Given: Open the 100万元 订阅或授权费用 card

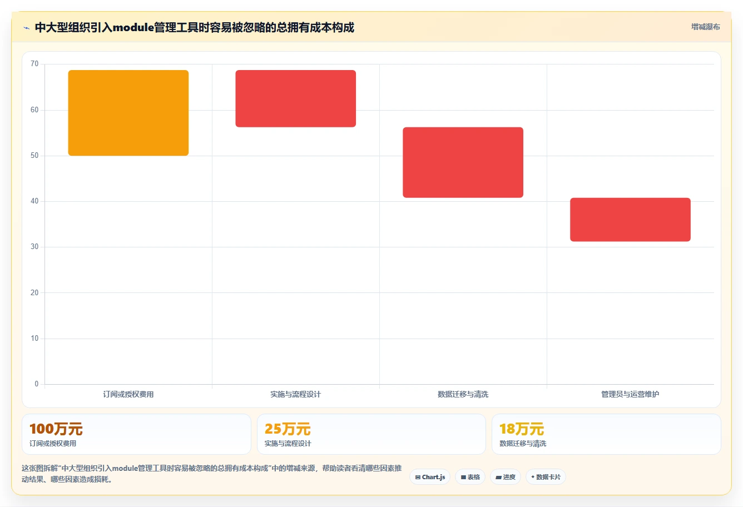Looking at the screenshot, I should coord(136,434).
